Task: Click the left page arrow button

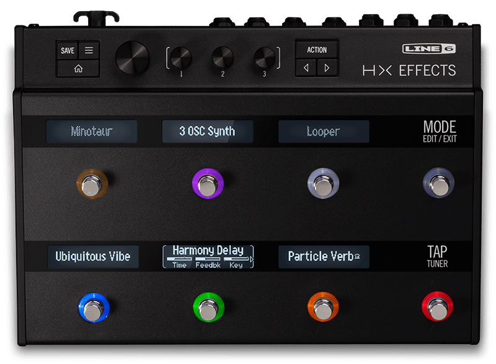Action: [306, 67]
